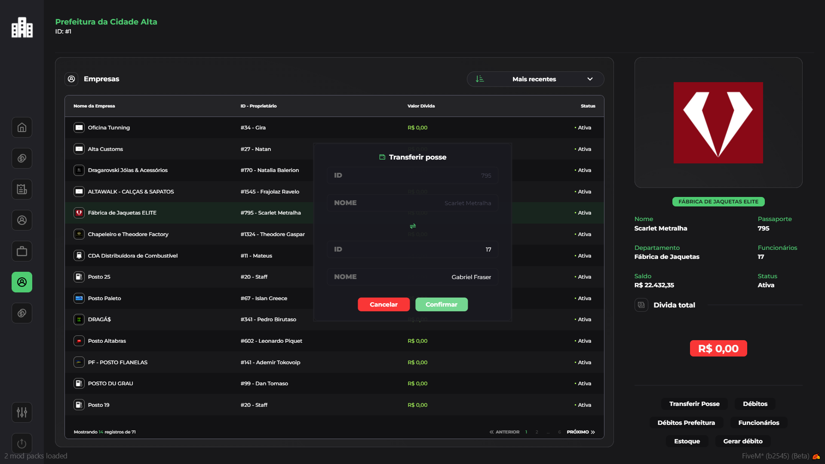The image size is (825, 464).
Task: Click the power icon at sidebar bottom
Action: coord(22,443)
